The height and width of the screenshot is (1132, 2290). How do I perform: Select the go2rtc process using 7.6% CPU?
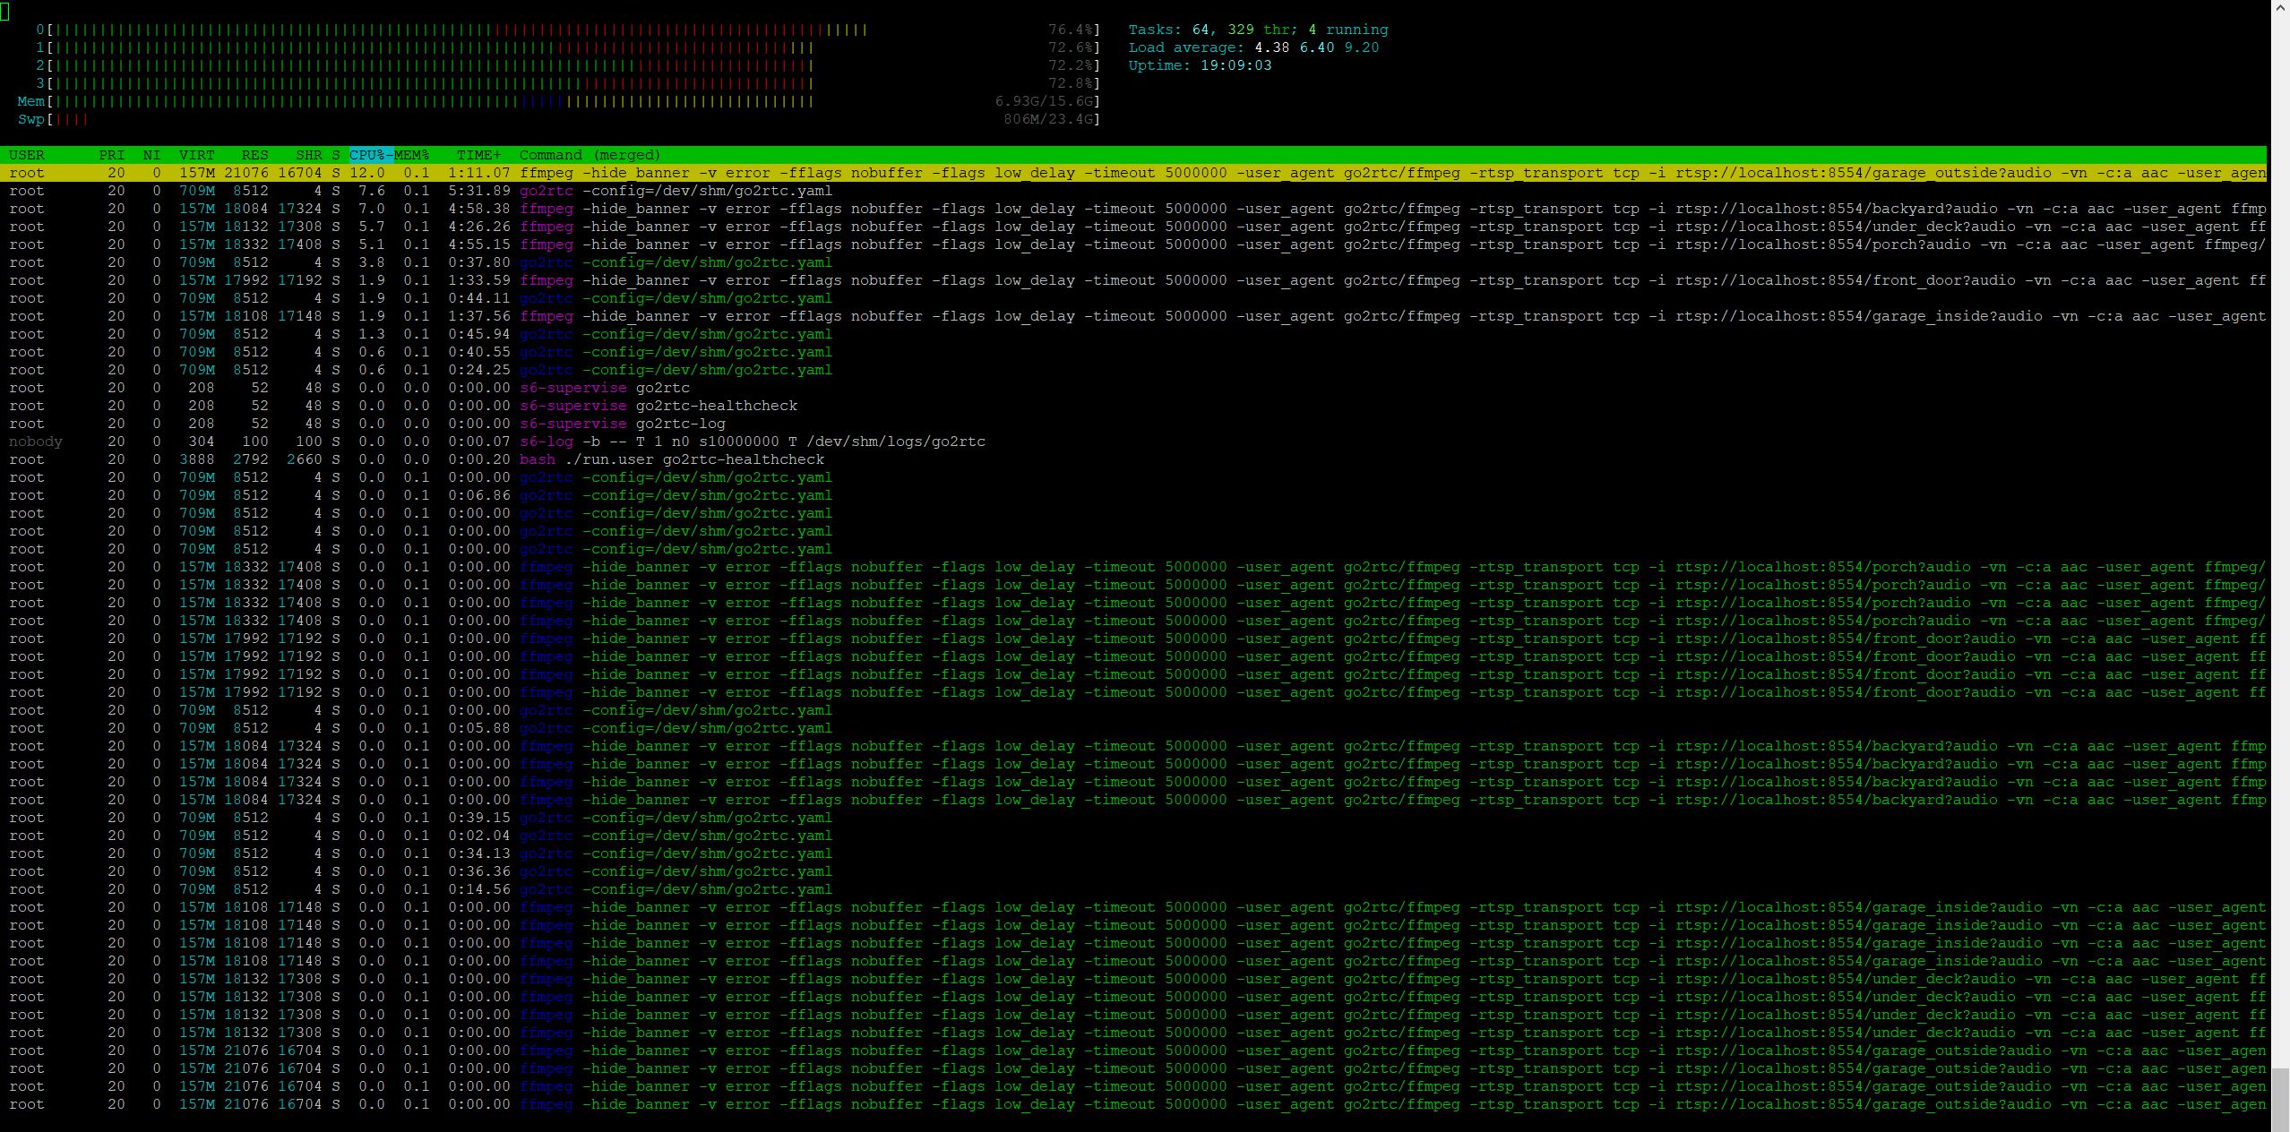point(627,191)
